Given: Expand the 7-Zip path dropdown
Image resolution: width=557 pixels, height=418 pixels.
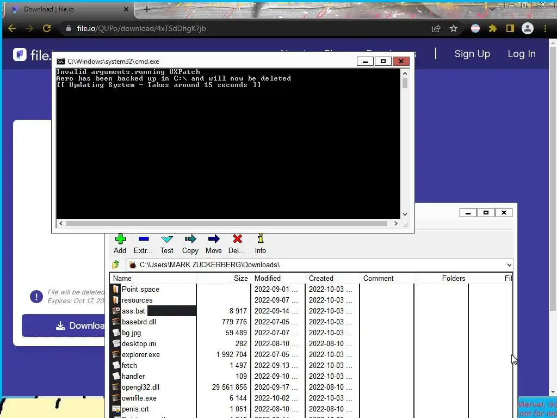Looking at the screenshot, I should click(509, 265).
